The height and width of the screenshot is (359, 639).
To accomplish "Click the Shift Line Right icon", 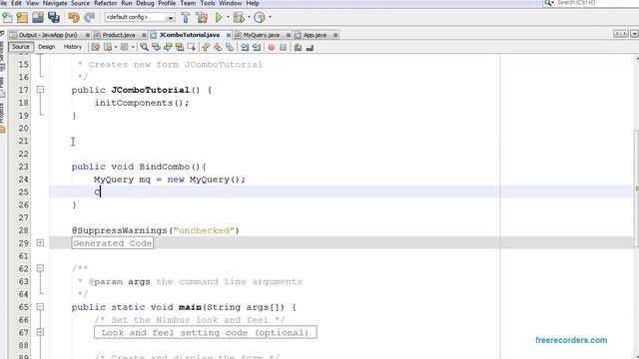I will [257, 47].
